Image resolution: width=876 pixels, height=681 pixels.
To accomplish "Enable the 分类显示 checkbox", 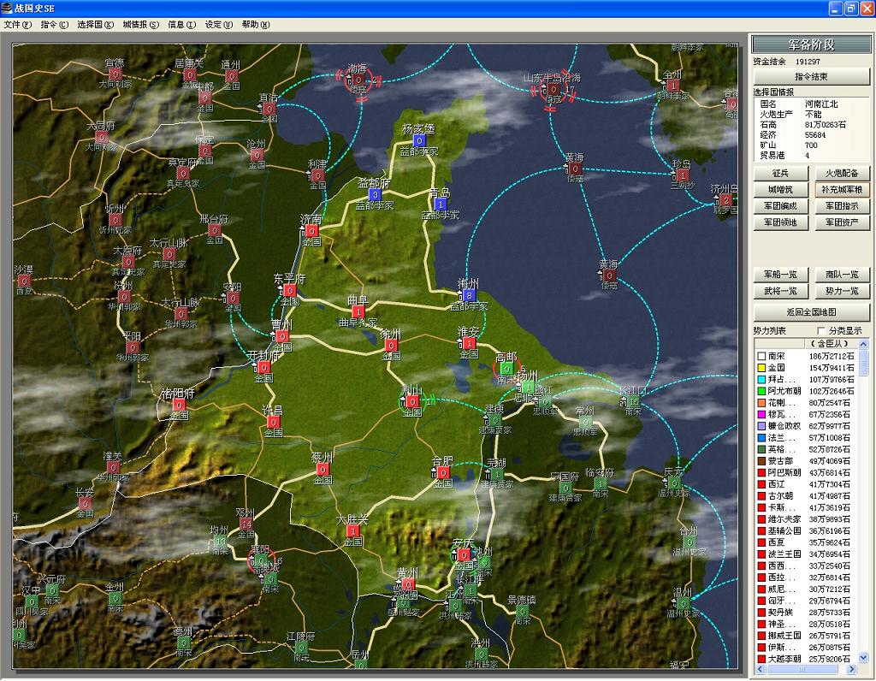I will (x=823, y=330).
